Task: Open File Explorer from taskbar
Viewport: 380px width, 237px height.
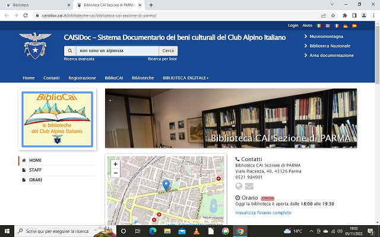Action: coord(167,231)
